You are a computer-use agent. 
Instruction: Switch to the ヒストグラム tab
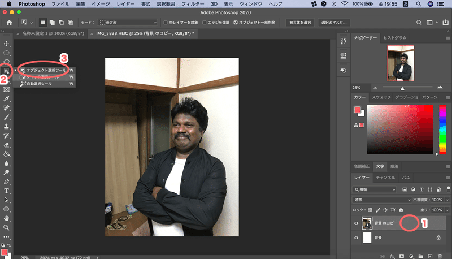click(x=395, y=37)
